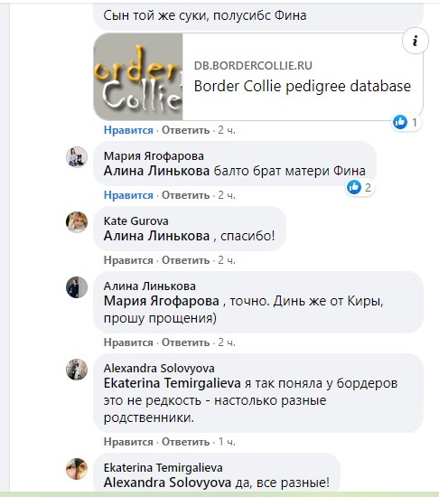439x497 pixels.
Task: Open Kate Gurova's profile avatar
Action: (x=77, y=222)
